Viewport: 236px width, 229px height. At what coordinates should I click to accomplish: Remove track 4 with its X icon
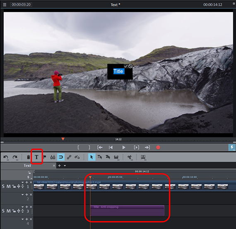point(31,219)
